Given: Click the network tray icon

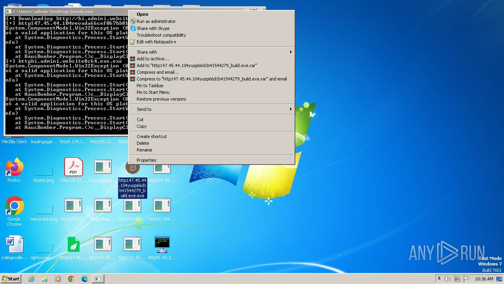Looking at the screenshot, I should pos(457,279).
